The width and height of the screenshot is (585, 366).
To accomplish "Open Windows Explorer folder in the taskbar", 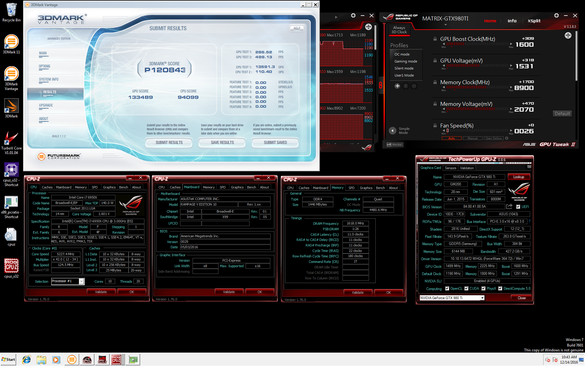I will 41,360.
